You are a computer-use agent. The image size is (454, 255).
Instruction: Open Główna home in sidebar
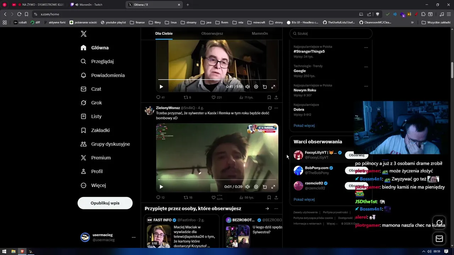click(95, 48)
